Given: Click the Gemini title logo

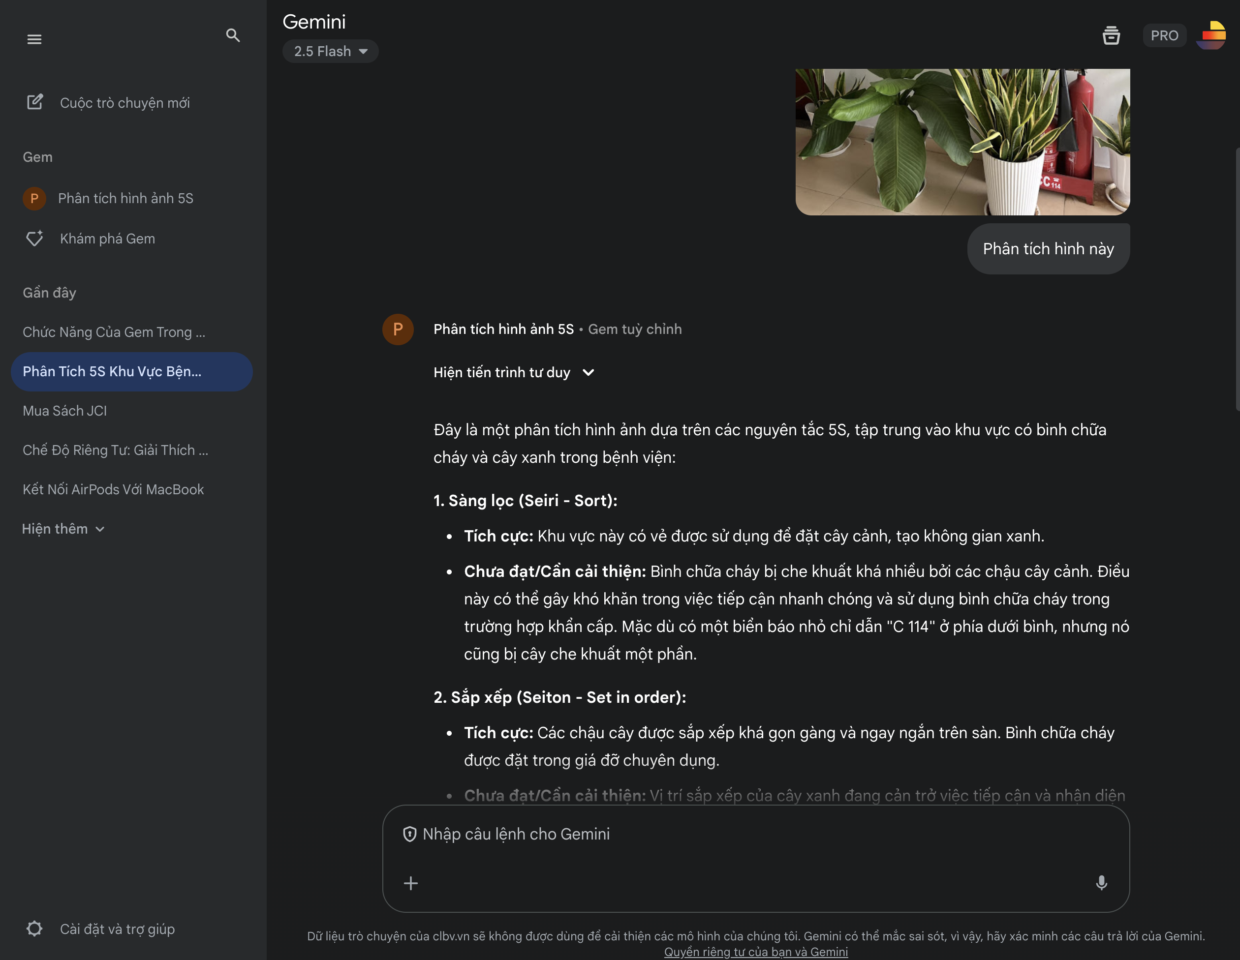Looking at the screenshot, I should tap(314, 22).
